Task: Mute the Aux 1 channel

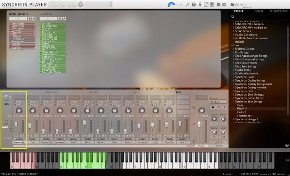Action: click(x=180, y=136)
